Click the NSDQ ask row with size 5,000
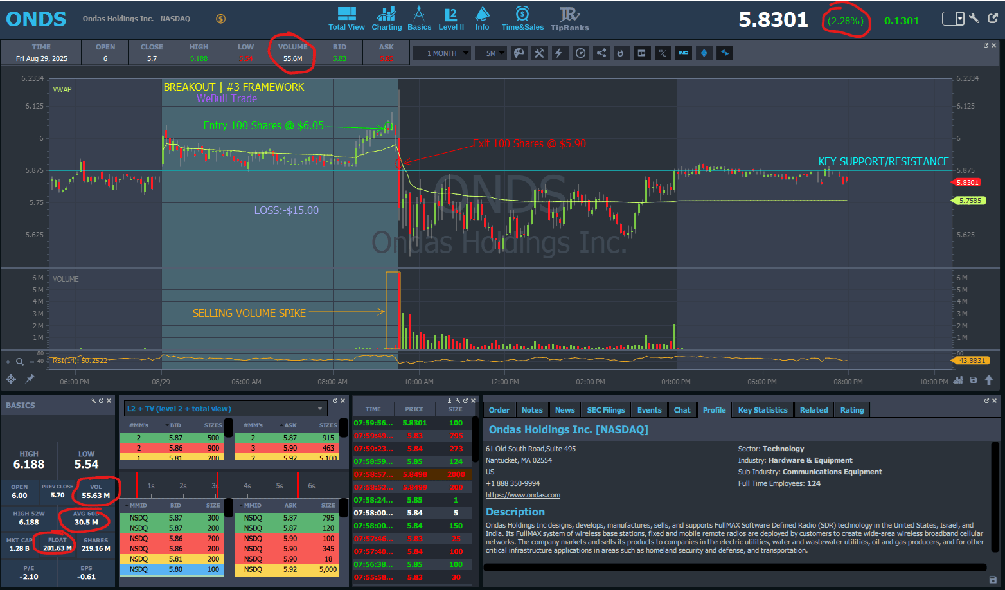Viewport: 1005px width, 590px height. tap(287, 569)
